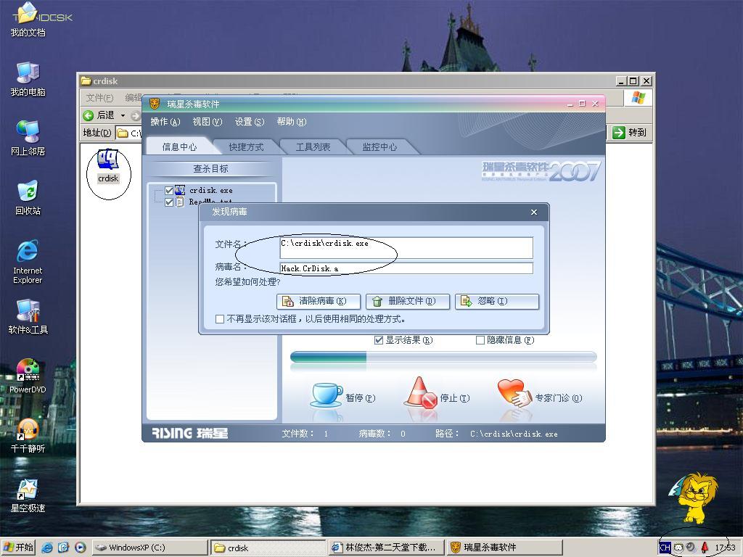
Task: Switch to 信息中心 tab
Action: [x=180, y=147]
